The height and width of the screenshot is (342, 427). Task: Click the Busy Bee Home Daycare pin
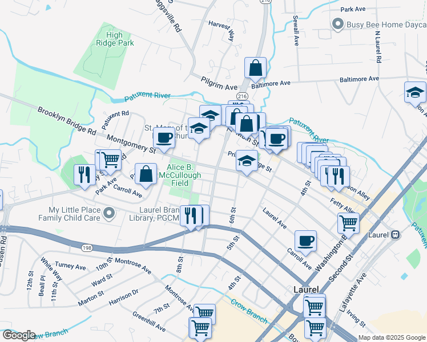coord(338,25)
